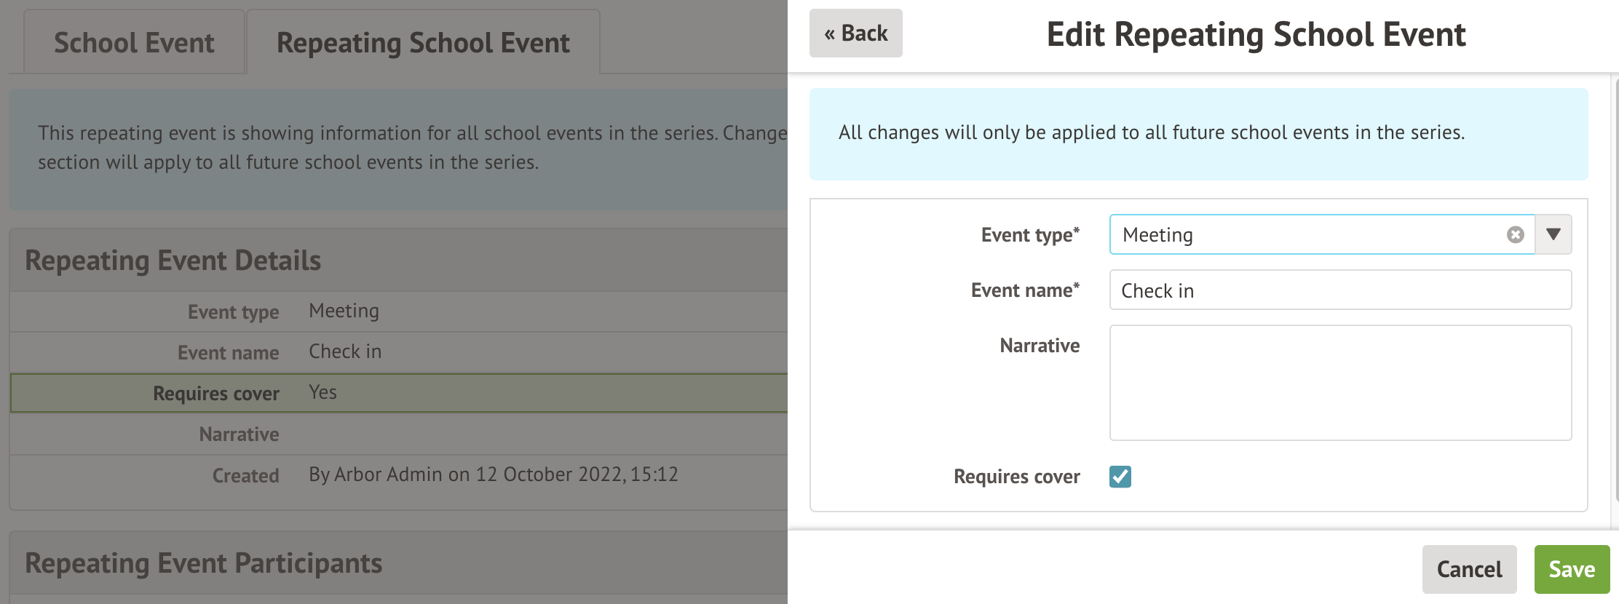Viewport: 1619px width, 604px height.
Task: Focus the Narrative text area
Action: pos(1339,383)
